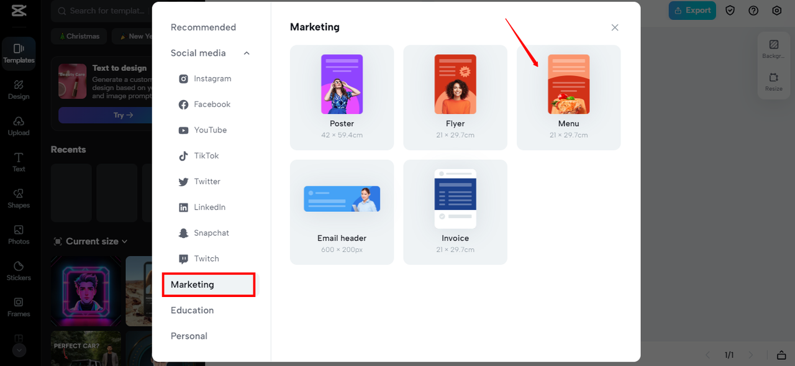Click the Christmas template tag
The image size is (795, 366).
click(x=79, y=36)
